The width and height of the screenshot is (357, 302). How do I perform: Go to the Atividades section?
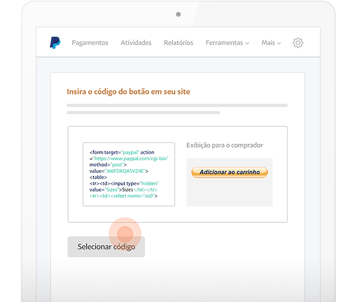click(x=136, y=43)
